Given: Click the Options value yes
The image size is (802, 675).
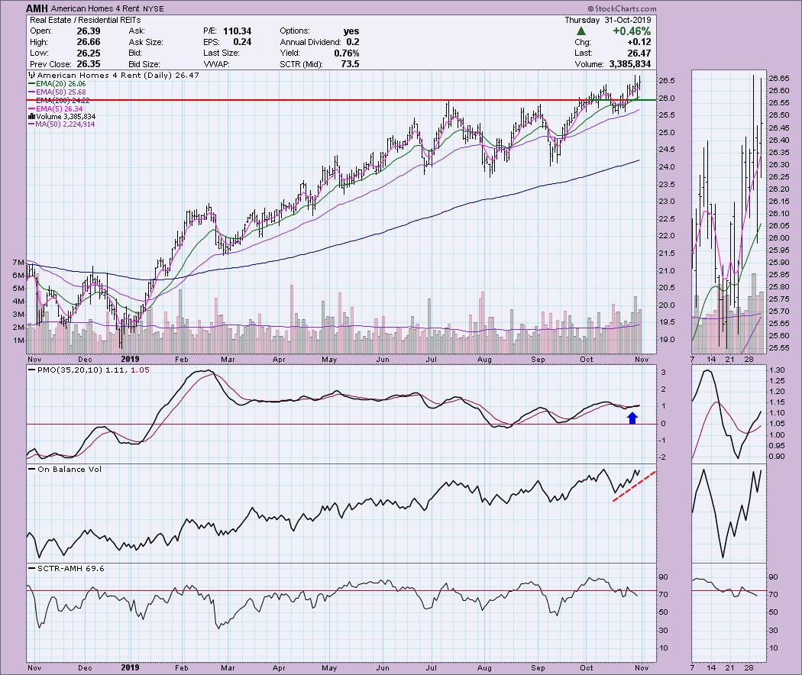Looking at the screenshot, I should click(351, 31).
